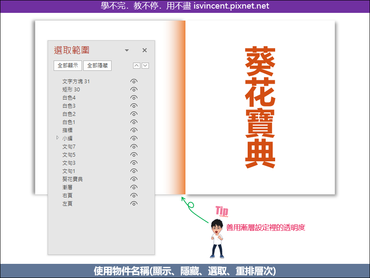Select the 文句3 item
Viewport: 370px width, 278px height.
pos(69,163)
